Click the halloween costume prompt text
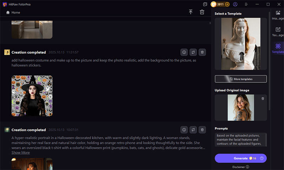The height and width of the screenshot is (170, 284). [104, 63]
